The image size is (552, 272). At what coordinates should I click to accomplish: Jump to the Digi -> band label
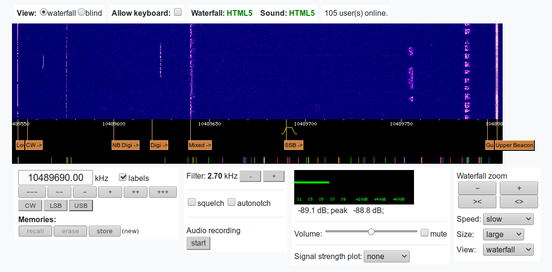[x=159, y=145]
